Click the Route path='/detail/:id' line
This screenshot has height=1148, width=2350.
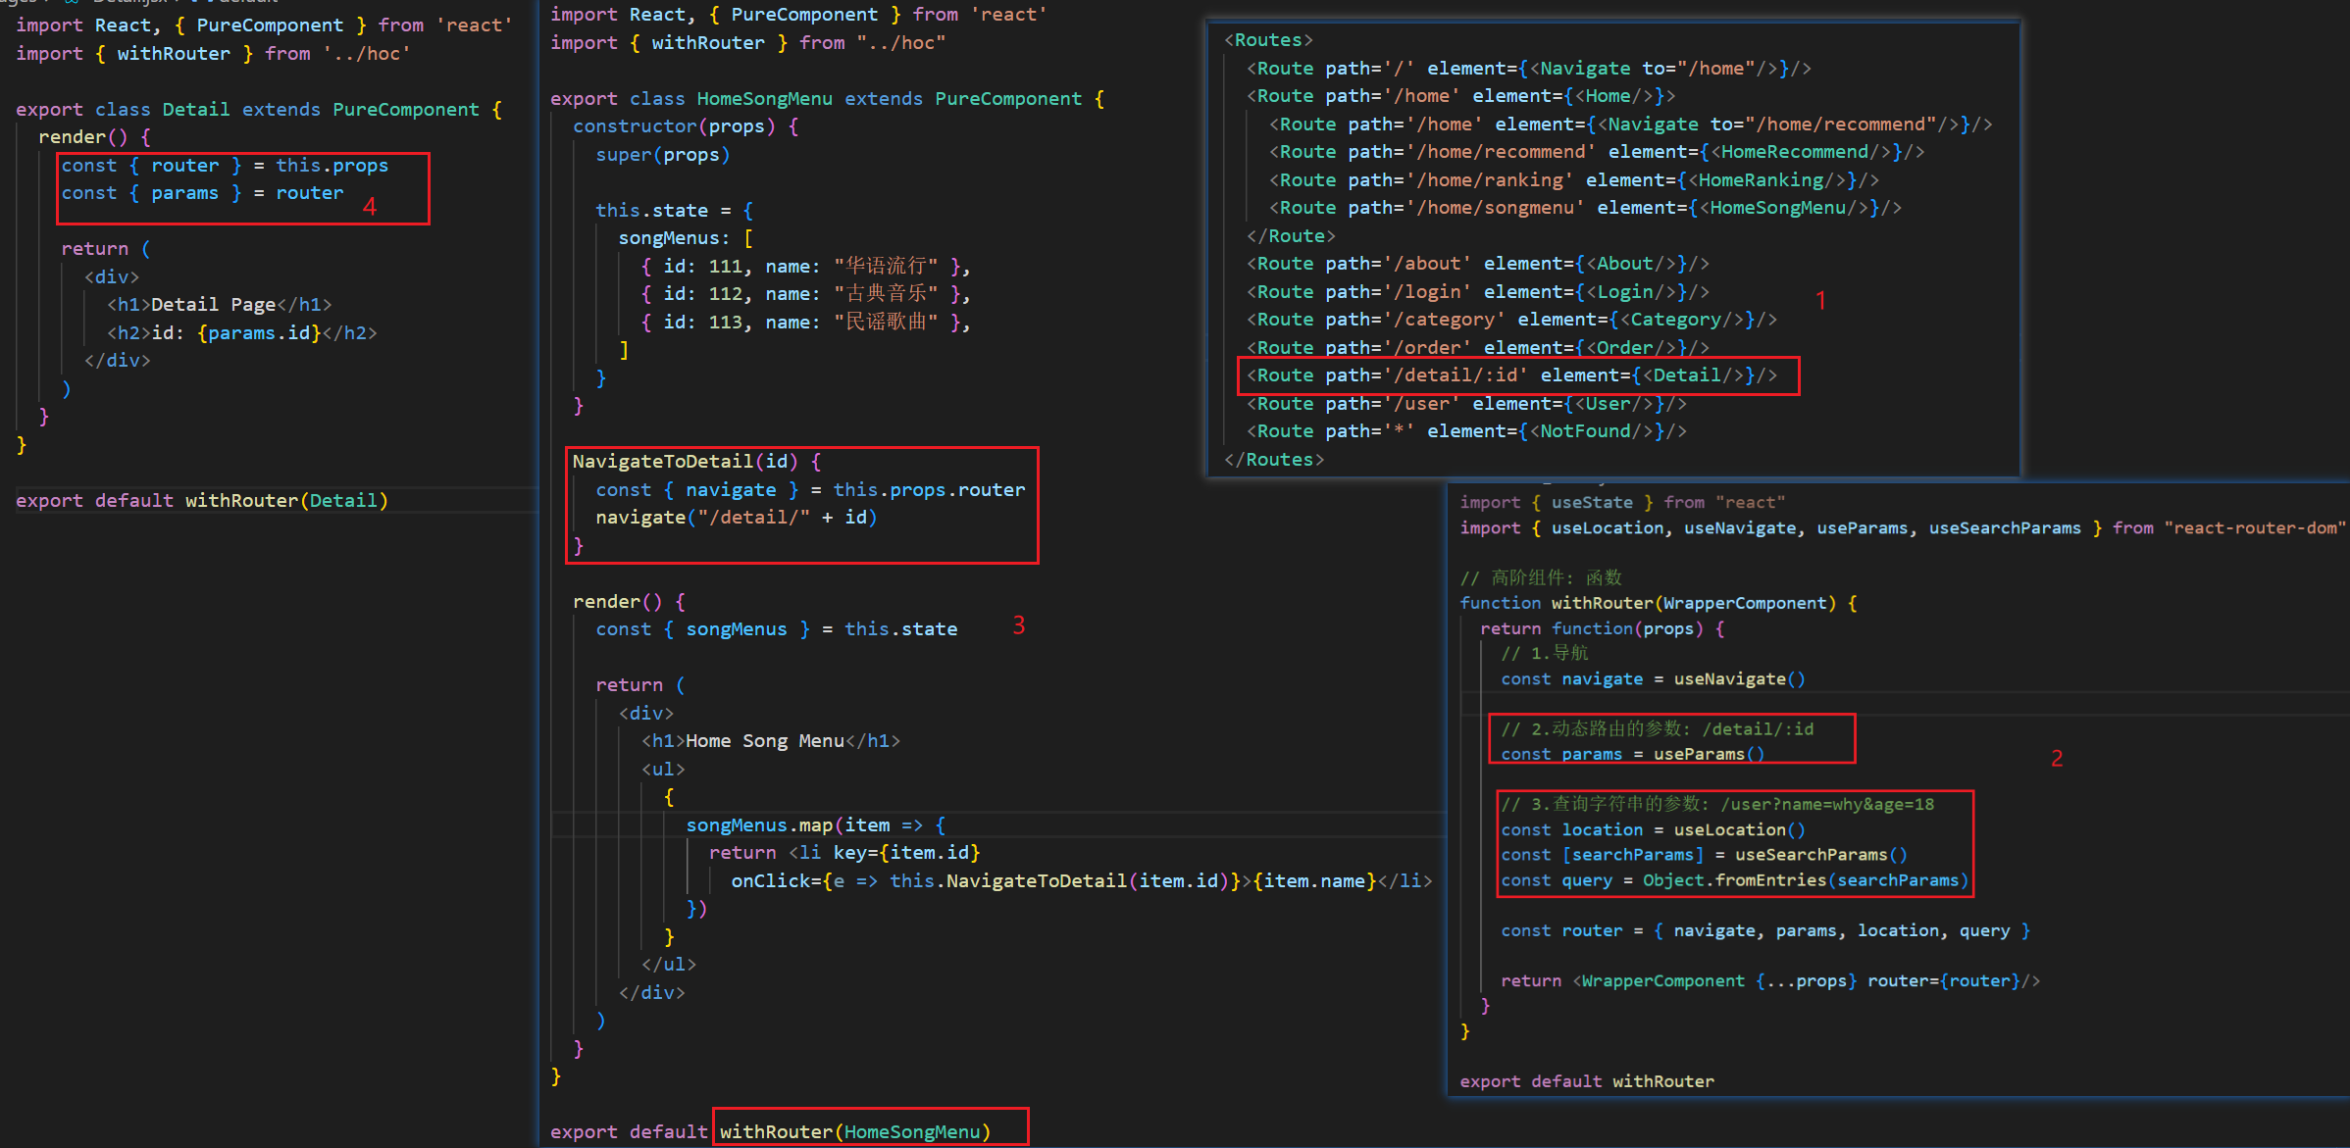tap(1511, 375)
